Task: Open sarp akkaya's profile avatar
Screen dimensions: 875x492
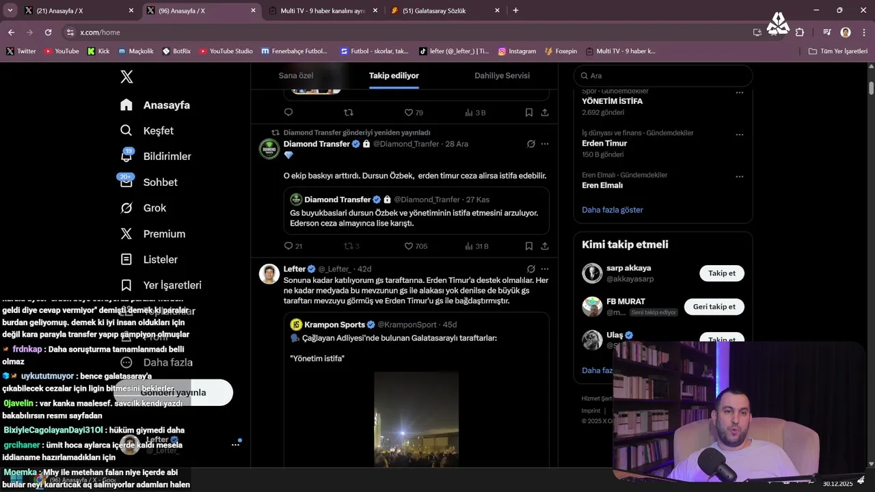Action: [x=592, y=273]
